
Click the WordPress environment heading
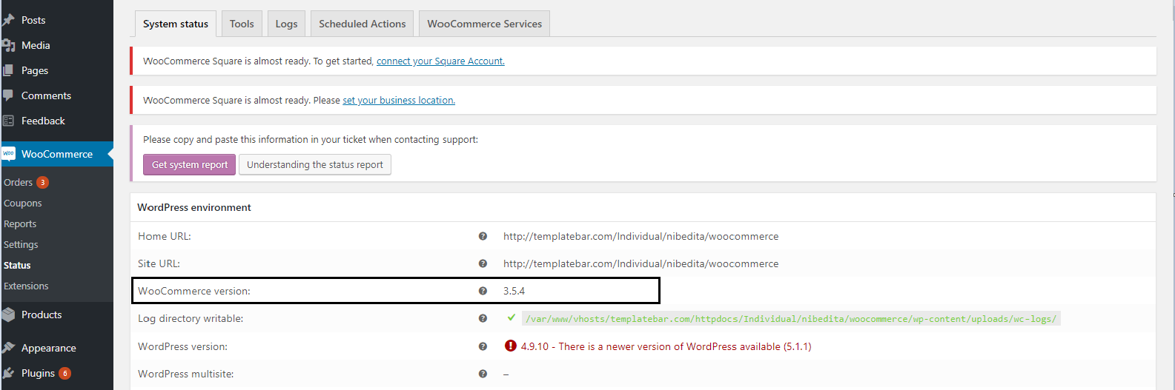pyautogui.click(x=194, y=207)
